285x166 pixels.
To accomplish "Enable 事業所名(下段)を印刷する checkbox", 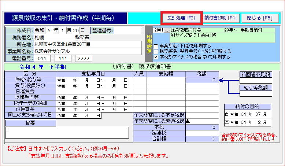I will click(x=156, y=46).
